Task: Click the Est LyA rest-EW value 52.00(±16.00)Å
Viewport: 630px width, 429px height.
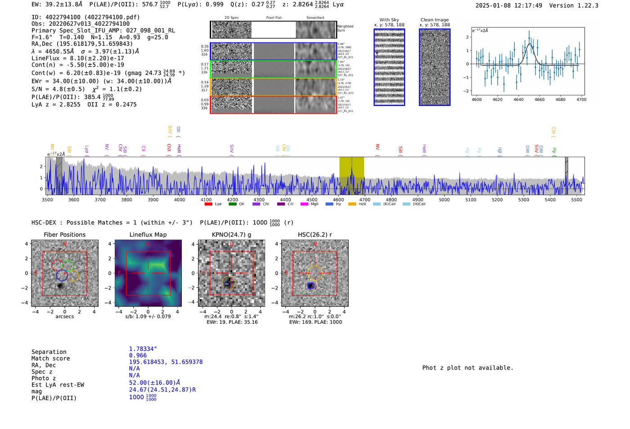Action: pos(154,383)
